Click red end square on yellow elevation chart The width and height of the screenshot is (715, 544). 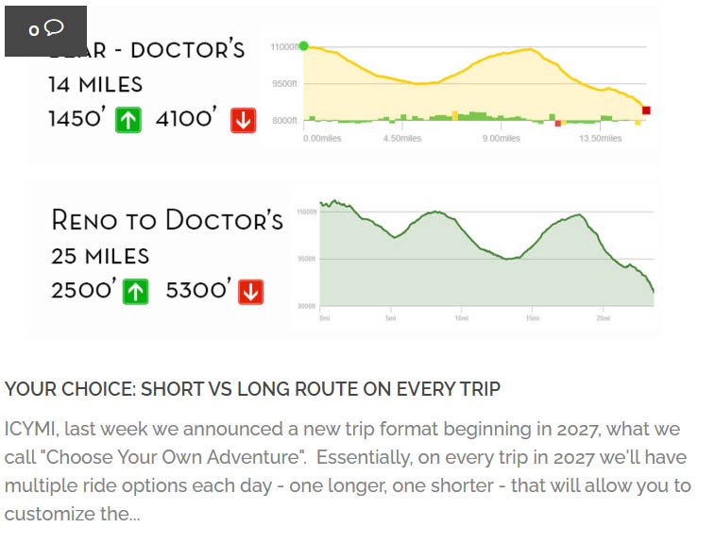pos(646,110)
